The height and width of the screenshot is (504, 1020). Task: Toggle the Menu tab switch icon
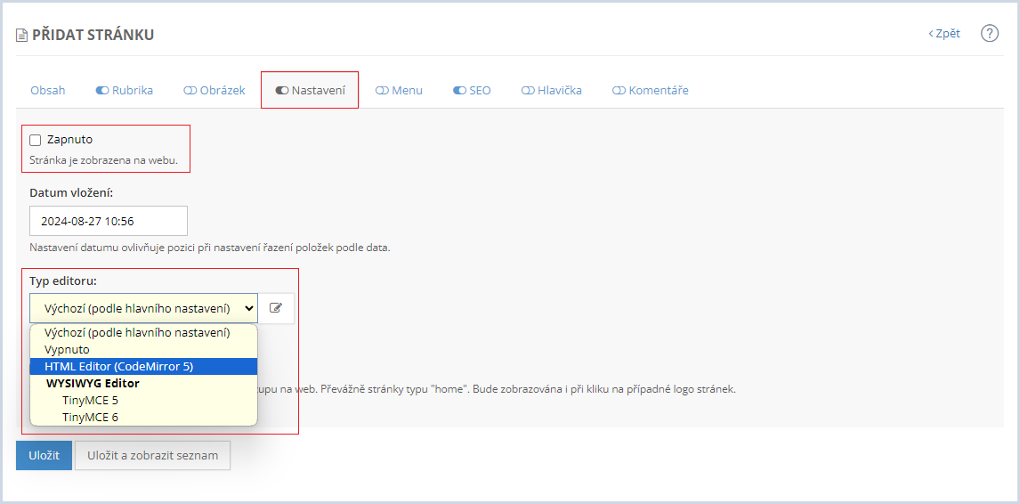click(x=382, y=91)
